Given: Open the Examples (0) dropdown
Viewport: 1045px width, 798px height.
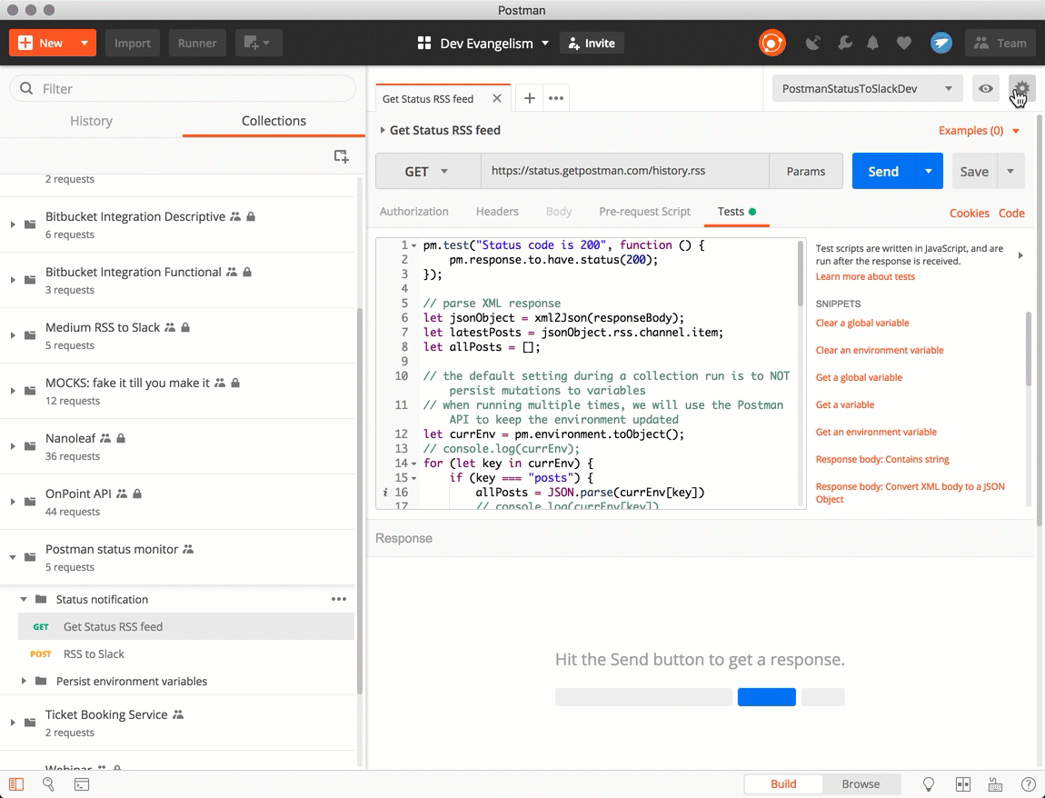Looking at the screenshot, I should pyautogui.click(x=980, y=131).
